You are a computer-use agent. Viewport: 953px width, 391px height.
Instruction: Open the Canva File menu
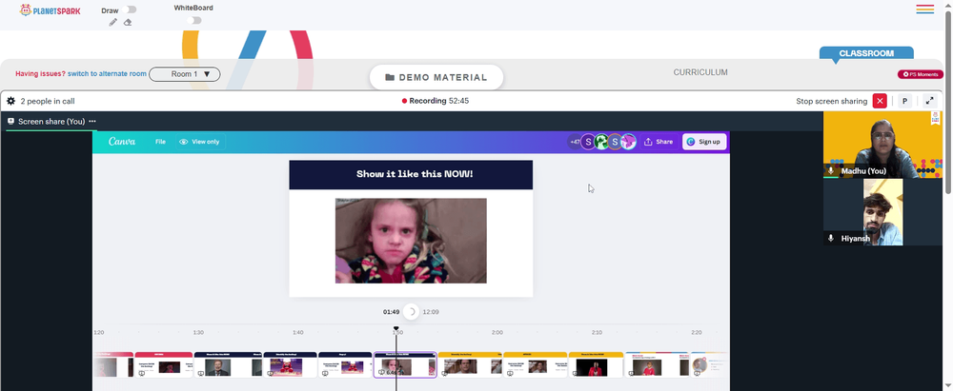point(160,142)
